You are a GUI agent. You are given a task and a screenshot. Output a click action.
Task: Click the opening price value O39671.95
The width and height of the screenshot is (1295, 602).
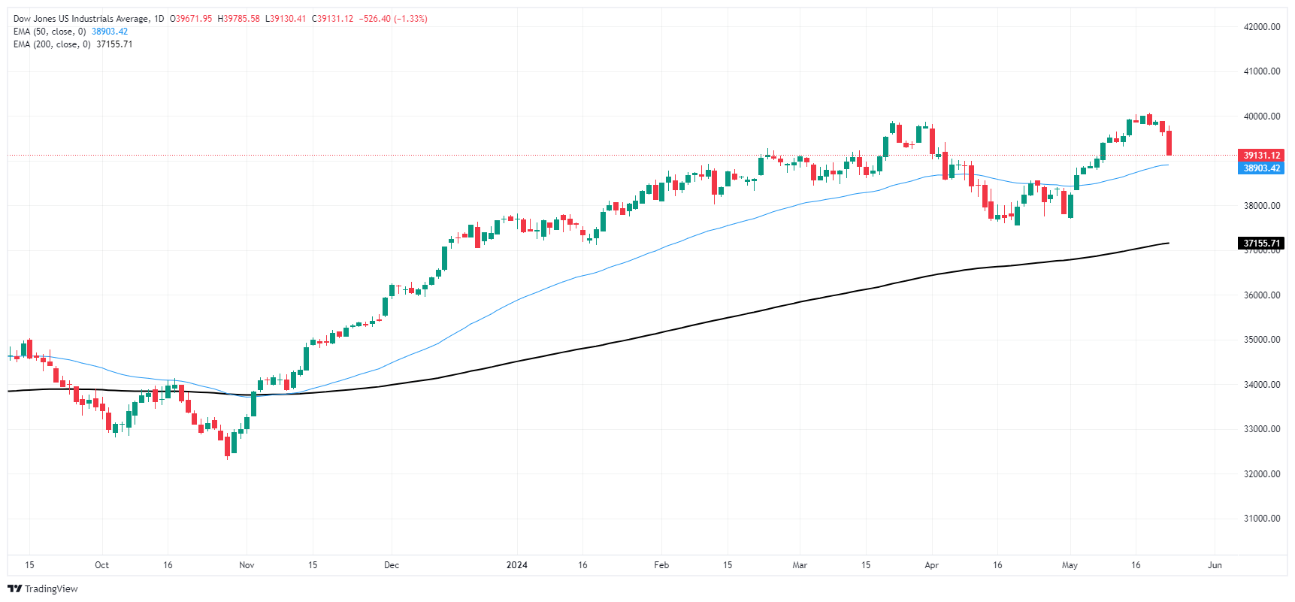(x=191, y=19)
